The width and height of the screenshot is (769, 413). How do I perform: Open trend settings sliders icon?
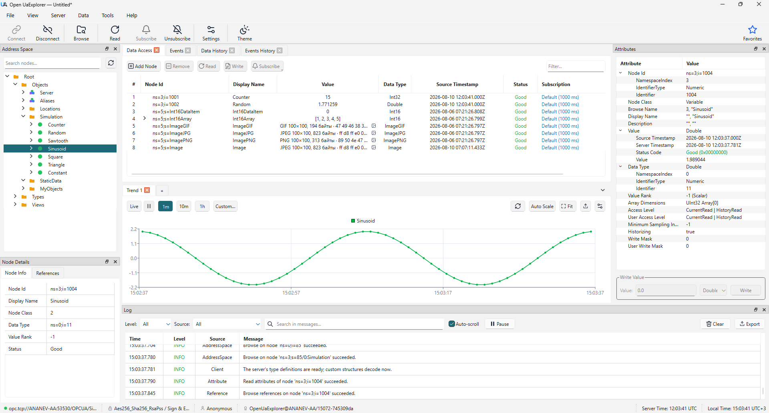click(600, 206)
